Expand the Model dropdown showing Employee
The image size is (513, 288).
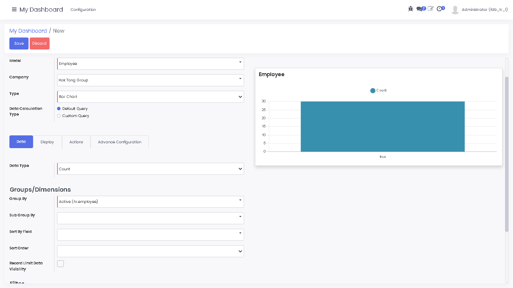[x=150, y=64]
